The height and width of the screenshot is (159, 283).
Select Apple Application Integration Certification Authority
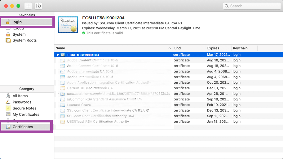(x=169, y=83)
